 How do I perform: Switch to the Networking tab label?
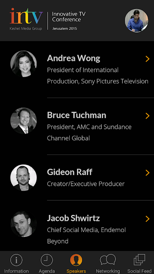[x=108, y=271]
